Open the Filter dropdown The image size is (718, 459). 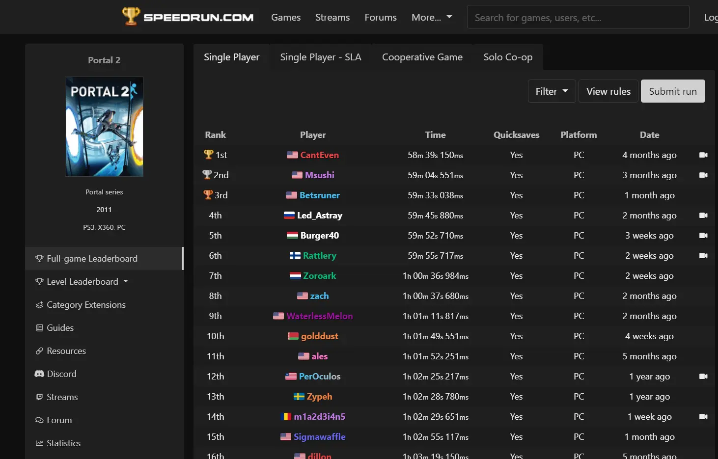point(551,91)
